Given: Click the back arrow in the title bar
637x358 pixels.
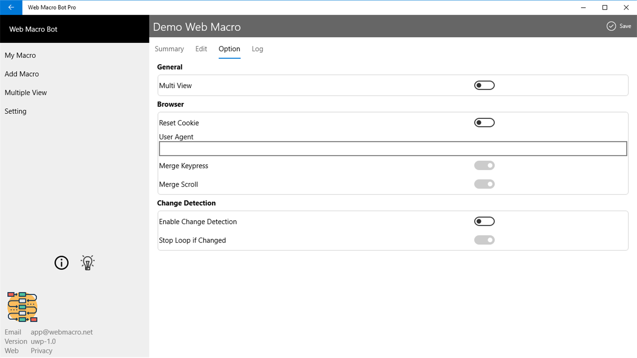Looking at the screenshot, I should tap(11, 7).
